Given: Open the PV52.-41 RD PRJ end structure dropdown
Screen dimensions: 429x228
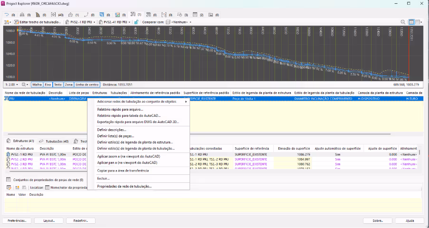Looking at the screenshot, I should (x=114, y=22).
